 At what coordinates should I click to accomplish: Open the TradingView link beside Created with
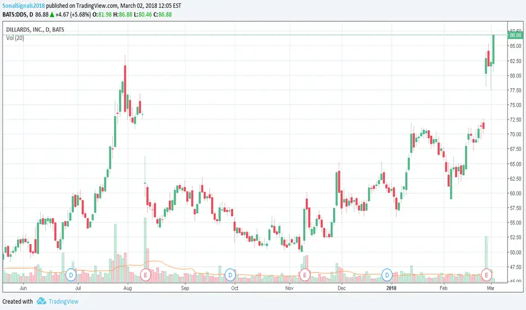(63, 302)
